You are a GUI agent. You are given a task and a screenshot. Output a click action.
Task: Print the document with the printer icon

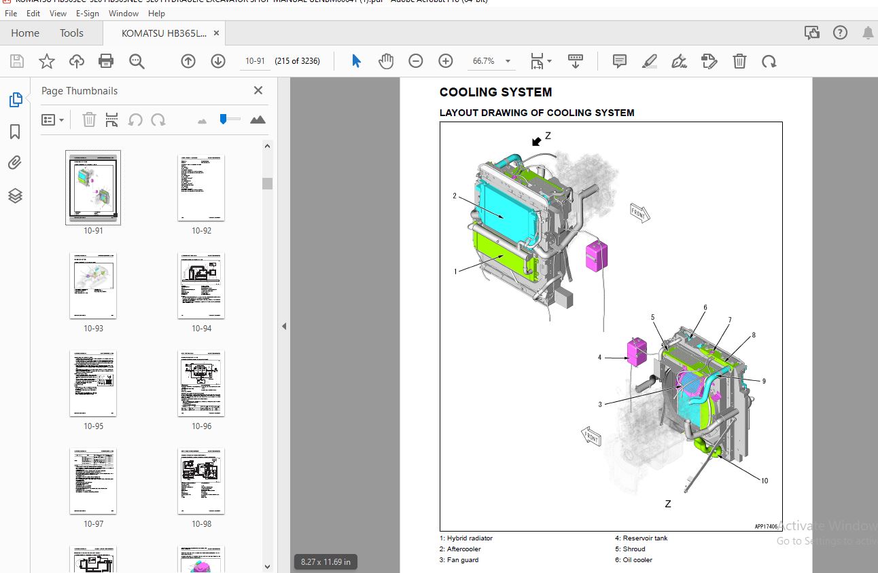(x=106, y=61)
